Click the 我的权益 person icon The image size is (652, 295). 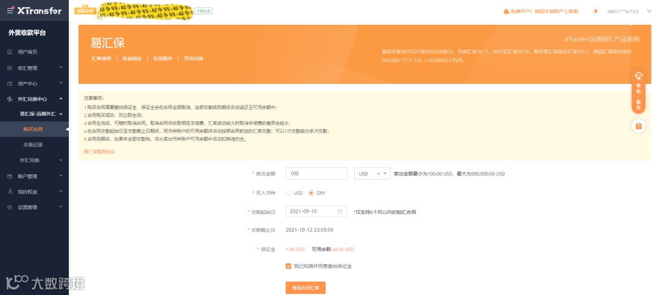point(10,192)
